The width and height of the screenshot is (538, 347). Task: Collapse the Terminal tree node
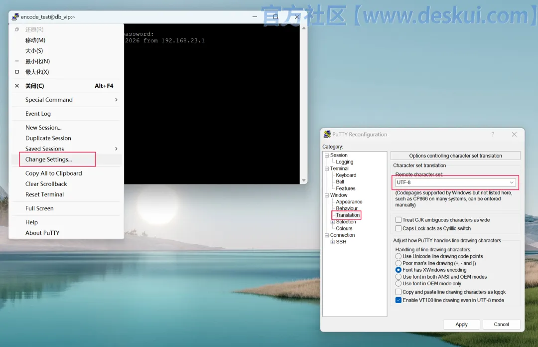(327, 169)
